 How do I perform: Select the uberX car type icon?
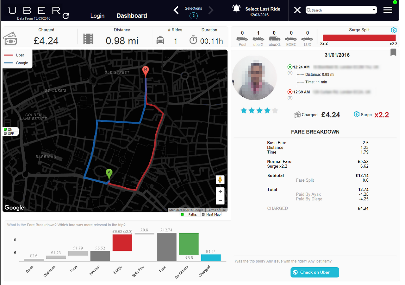(258, 39)
